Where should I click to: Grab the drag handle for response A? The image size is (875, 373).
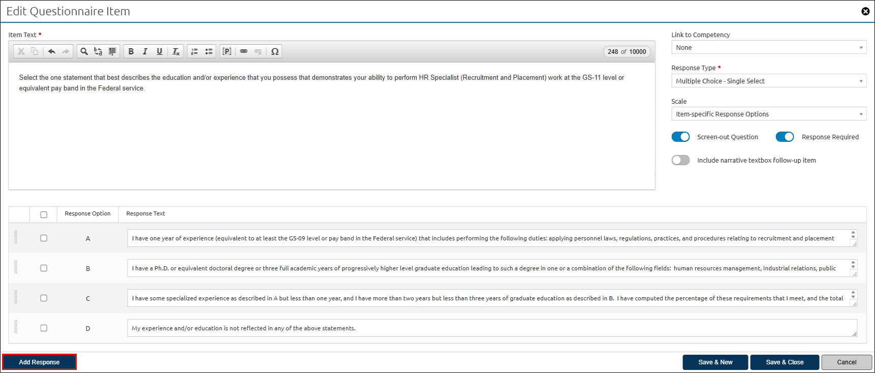pos(16,237)
